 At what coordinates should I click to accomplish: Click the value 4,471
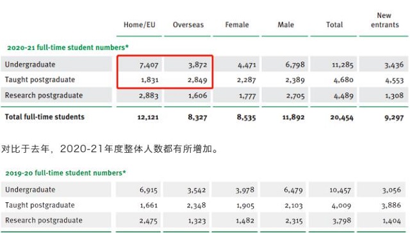247,65
